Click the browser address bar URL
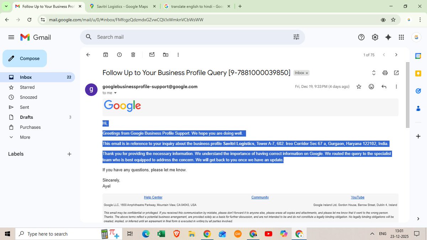Screen dimensions: 427x240 (126, 20)
